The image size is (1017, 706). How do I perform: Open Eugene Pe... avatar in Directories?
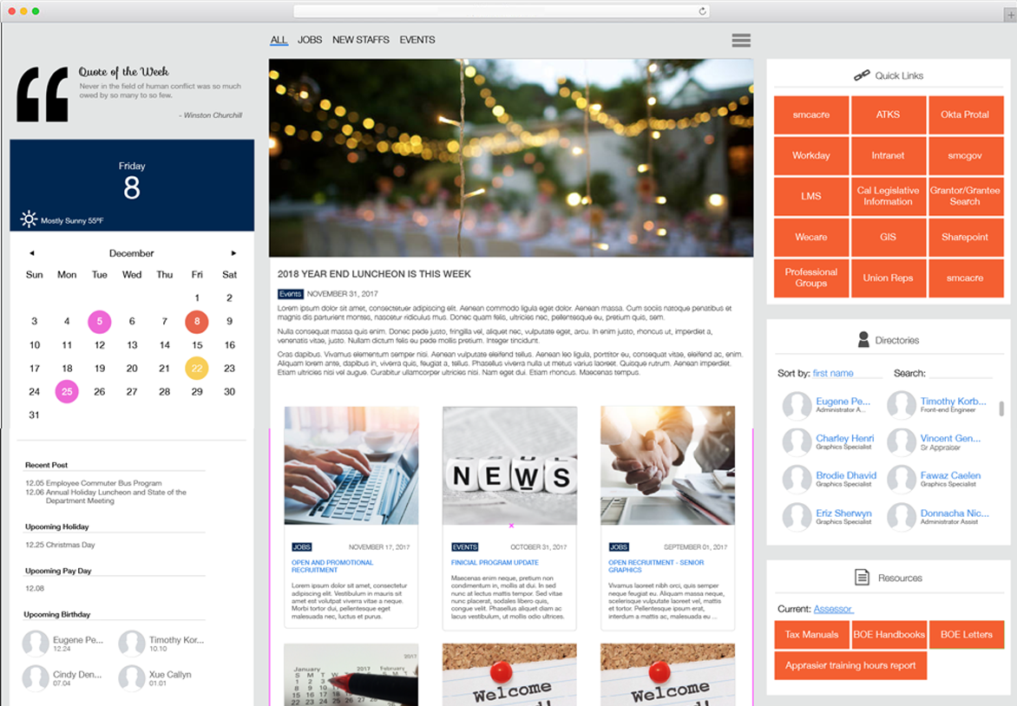pyautogui.click(x=797, y=406)
